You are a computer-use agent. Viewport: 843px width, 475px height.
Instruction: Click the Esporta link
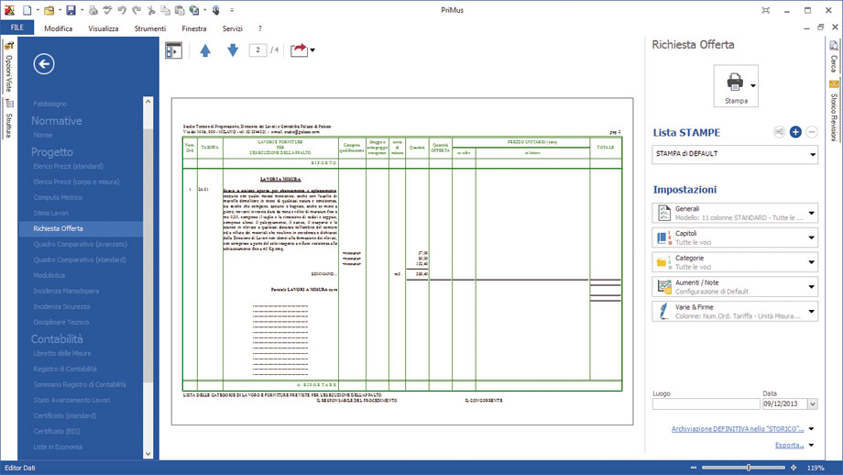[789, 445]
